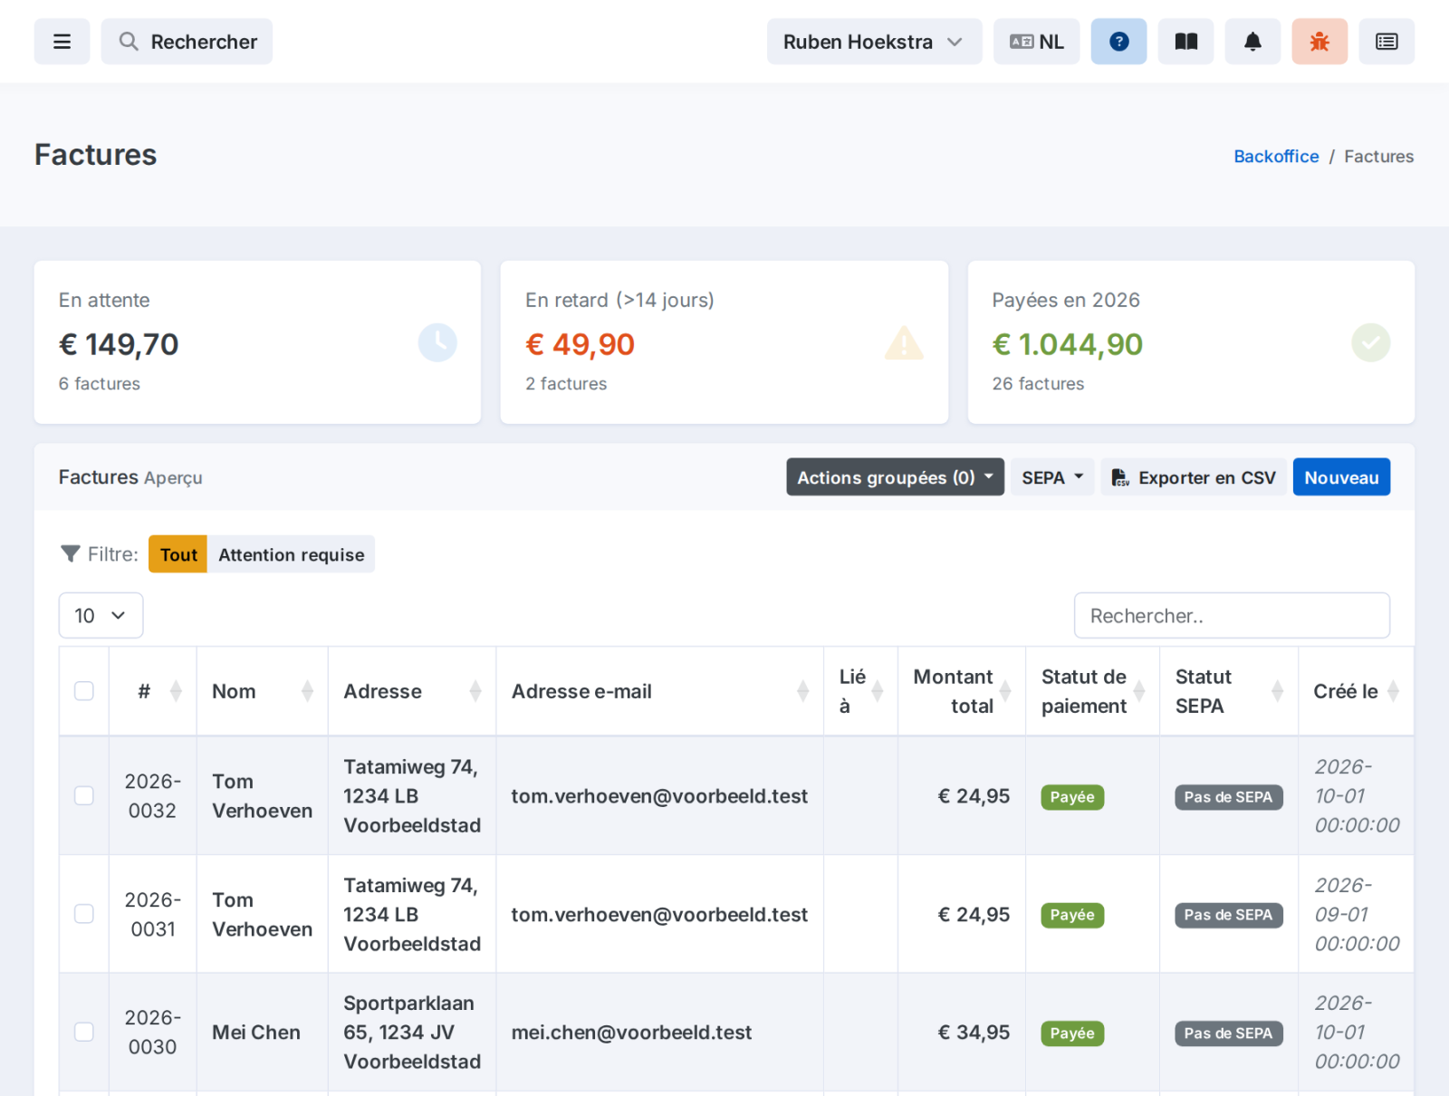
Task: Open the hamburger navigation menu
Action: click(x=62, y=42)
